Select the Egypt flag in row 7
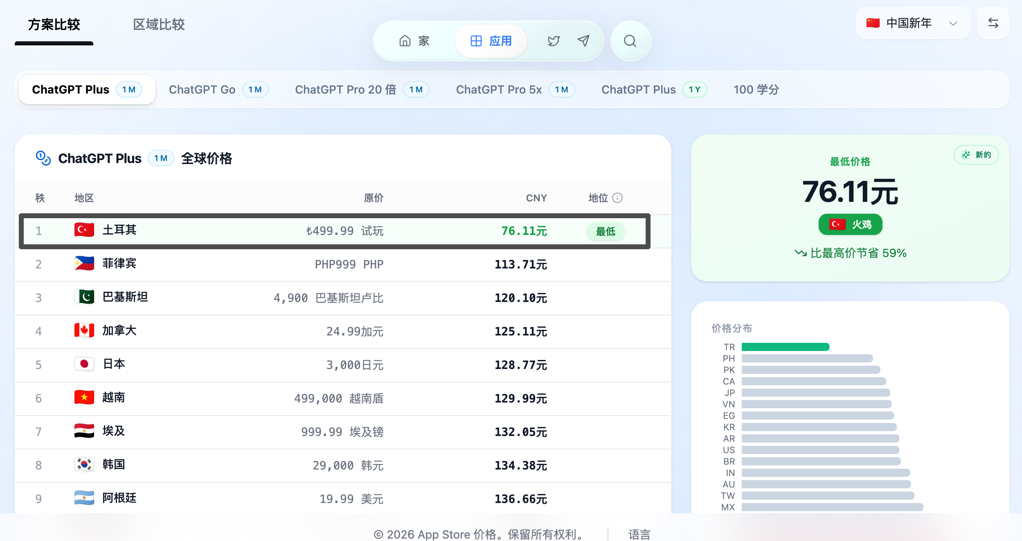The image size is (1022, 541). tap(84, 431)
